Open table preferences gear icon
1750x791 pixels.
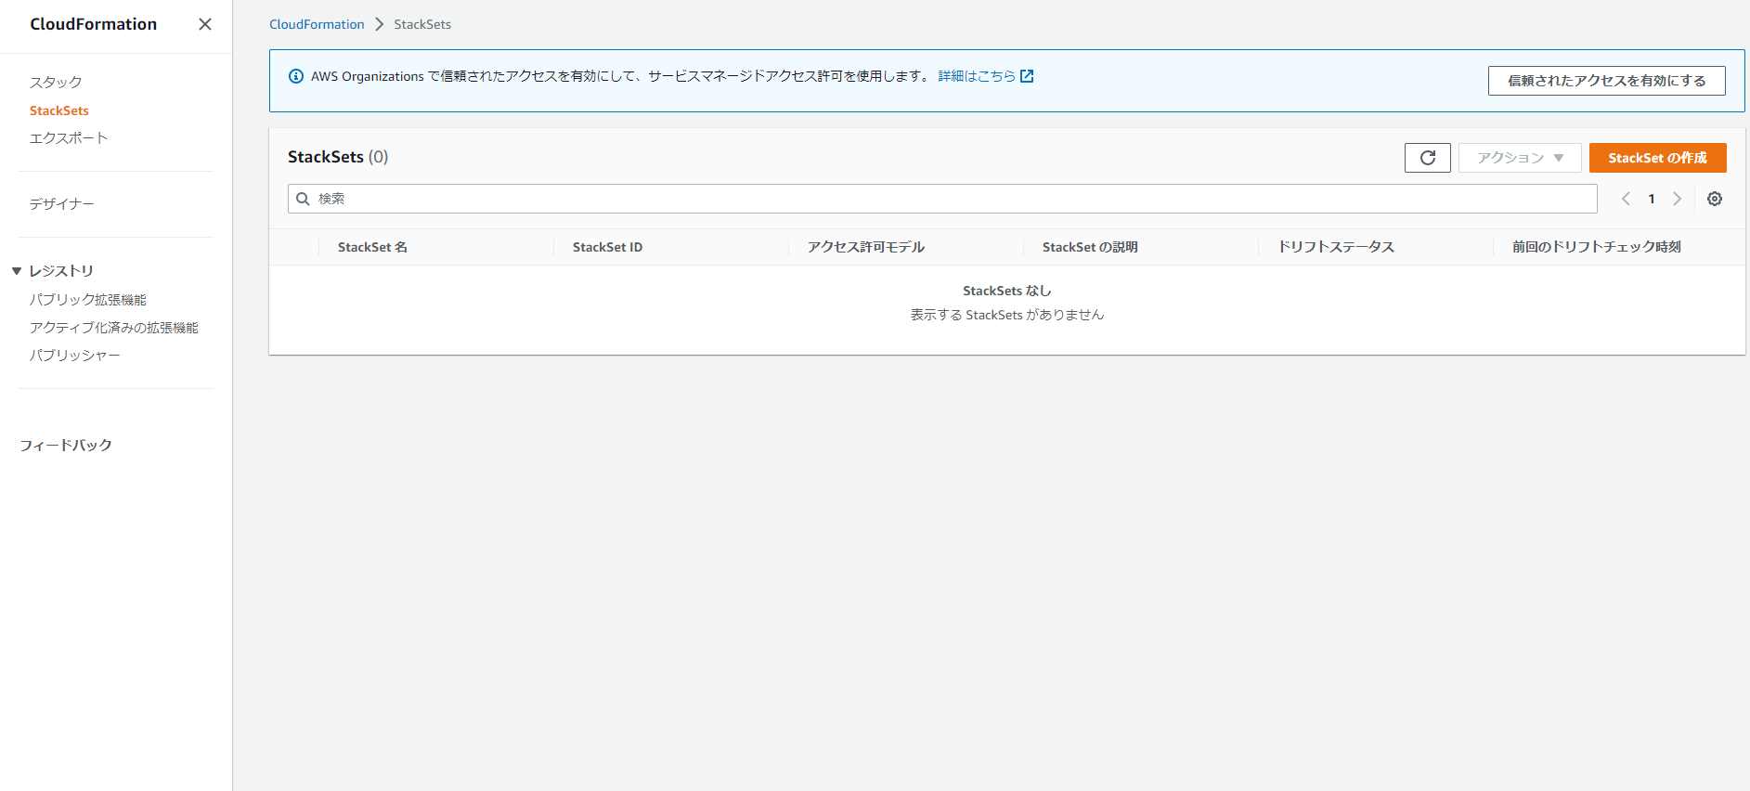1715,199
